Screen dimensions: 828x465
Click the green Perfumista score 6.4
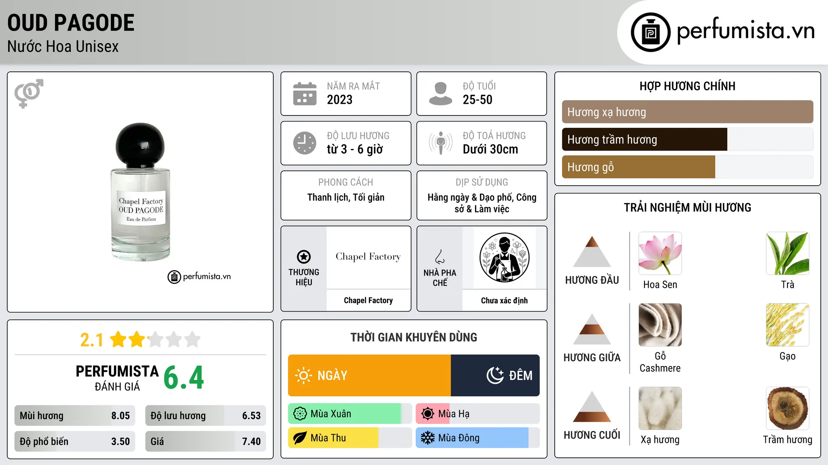pos(184,377)
